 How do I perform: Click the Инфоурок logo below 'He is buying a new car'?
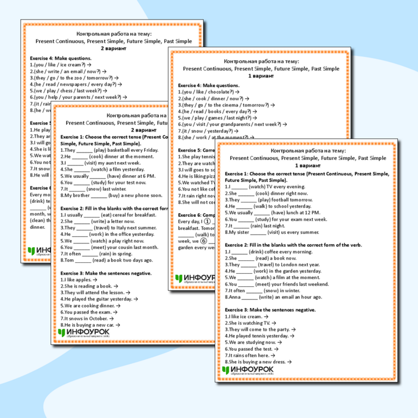point(83,333)
